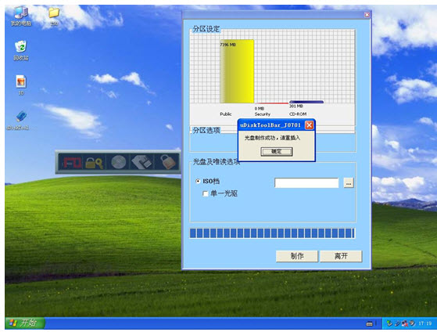Select the CD disc tool icon
The width and height of the screenshot is (437, 332).
point(119,162)
